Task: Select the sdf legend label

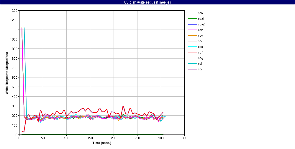Action: (200, 52)
